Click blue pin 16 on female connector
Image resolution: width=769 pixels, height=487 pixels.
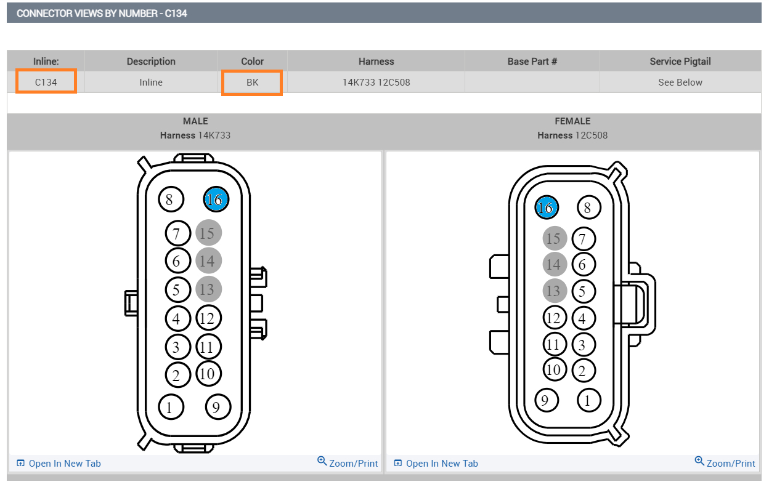pos(546,208)
